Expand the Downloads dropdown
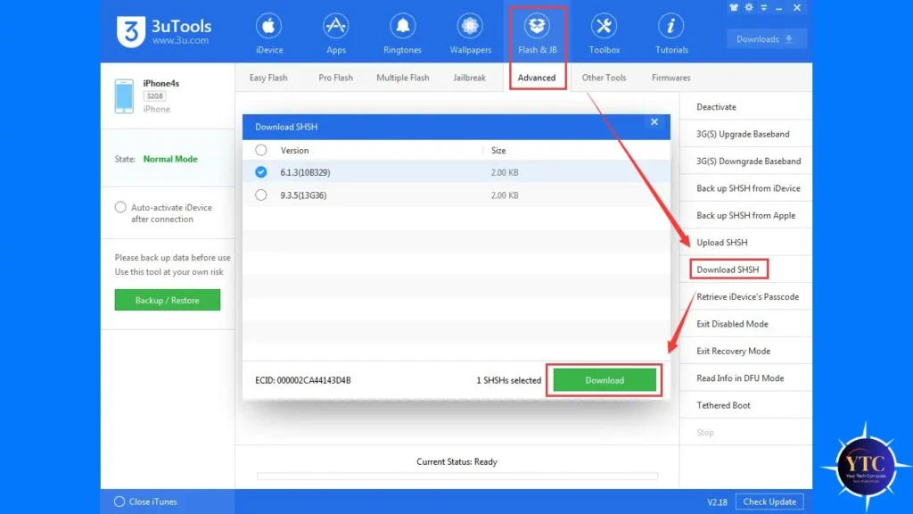This screenshot has height=514, width=913. tap(765, 38)
